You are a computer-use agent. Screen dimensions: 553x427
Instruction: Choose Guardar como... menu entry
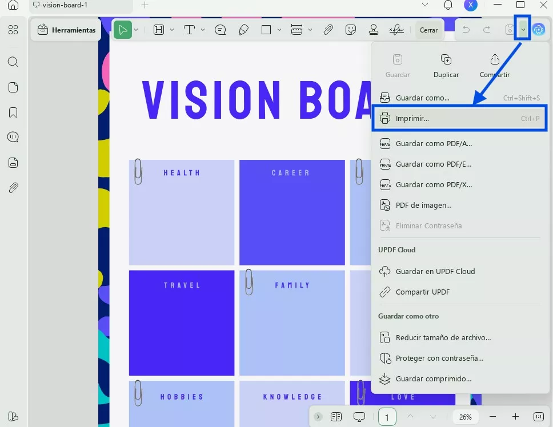tap(459, 98)
